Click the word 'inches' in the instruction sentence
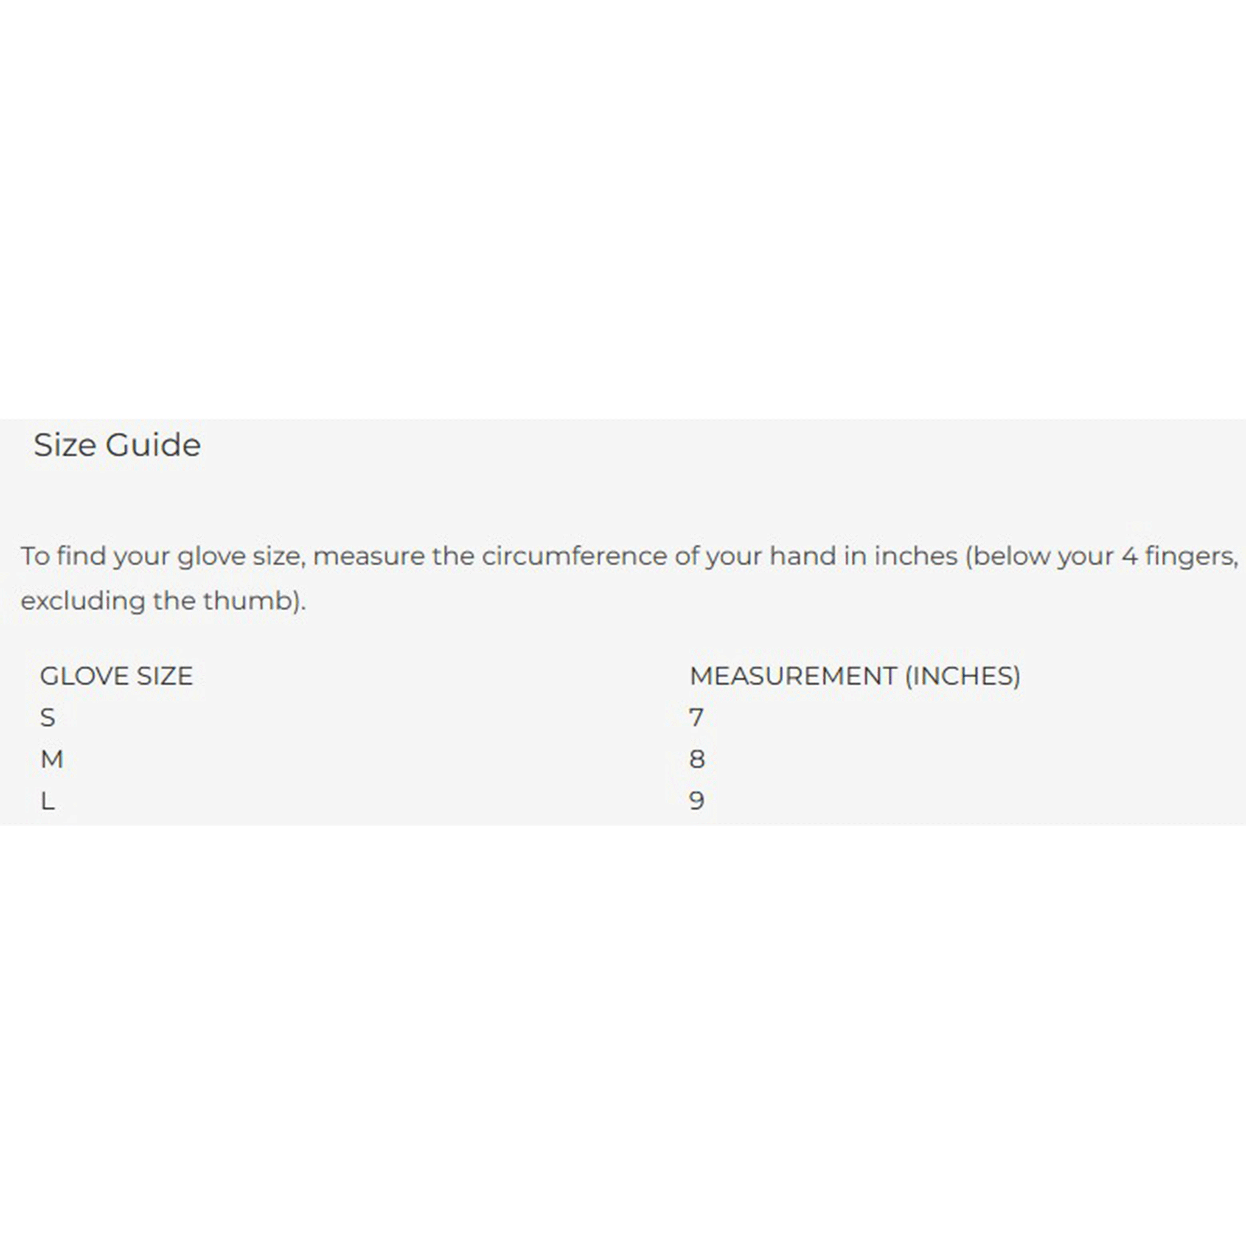Screen dimensions: 1246x1246 [x=916, y=556]
